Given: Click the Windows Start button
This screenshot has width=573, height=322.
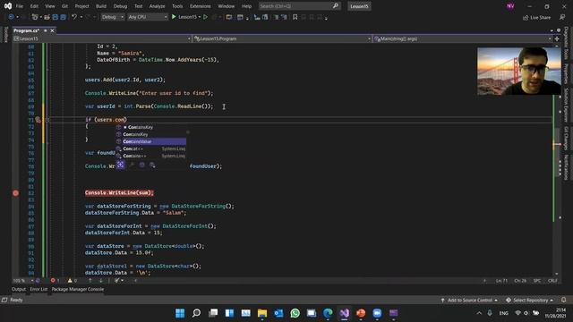Looking at the screenshot, I should pyautogui.click(x=180, y=313).
